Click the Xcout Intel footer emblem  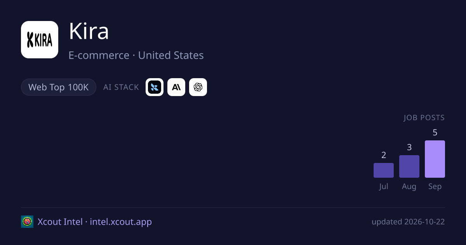point(27,222)
